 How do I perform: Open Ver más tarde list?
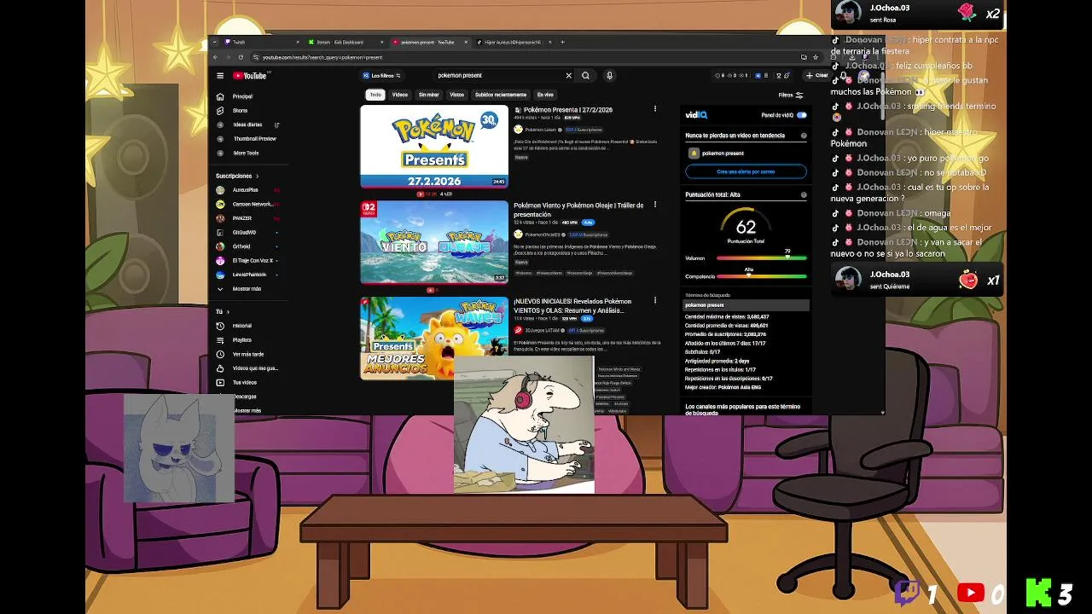(x=248, y=354)
